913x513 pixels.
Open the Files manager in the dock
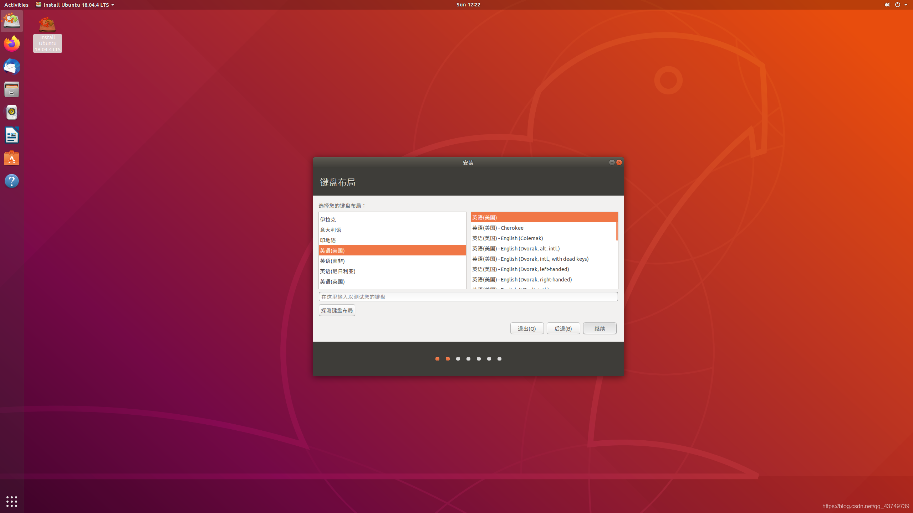tap(12, 89)
